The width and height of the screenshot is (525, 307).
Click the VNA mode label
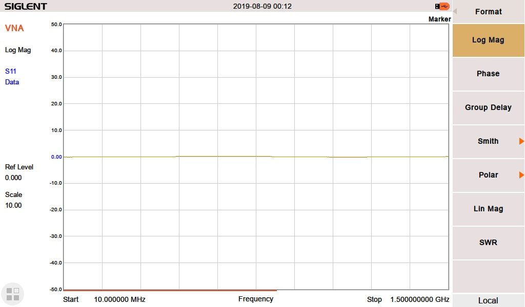(14, 28)
